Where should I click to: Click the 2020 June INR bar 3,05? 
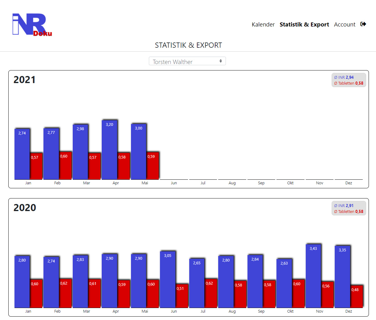point(168,279)
